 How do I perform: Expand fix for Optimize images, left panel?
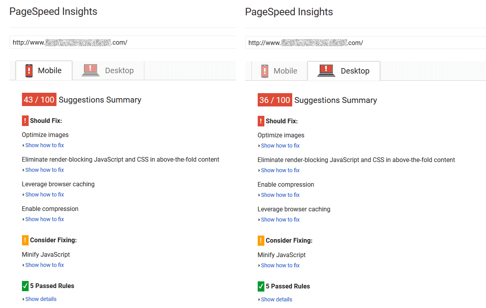[43, 145]
